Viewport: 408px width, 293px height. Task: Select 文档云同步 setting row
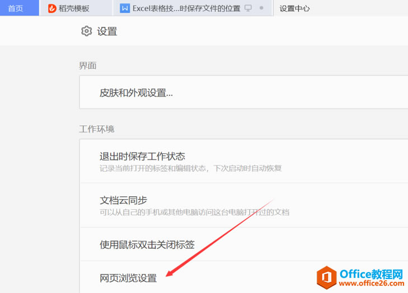tap(243, 205)
